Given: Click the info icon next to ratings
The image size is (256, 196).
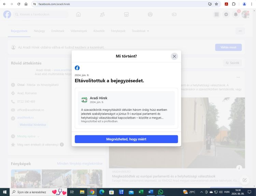Looking at the screenshot, I should [x=62, y=145].
